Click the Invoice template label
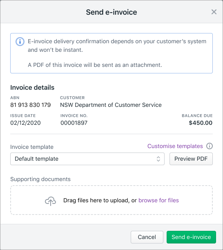The image size is (223, 250). click(x=32, y=147)
